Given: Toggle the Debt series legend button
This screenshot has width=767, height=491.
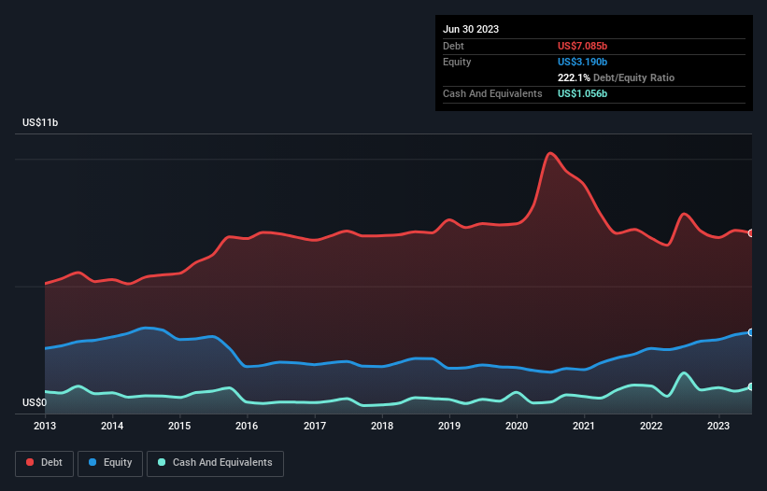Looking at the screenshot, I should click(x=44, y=463).
